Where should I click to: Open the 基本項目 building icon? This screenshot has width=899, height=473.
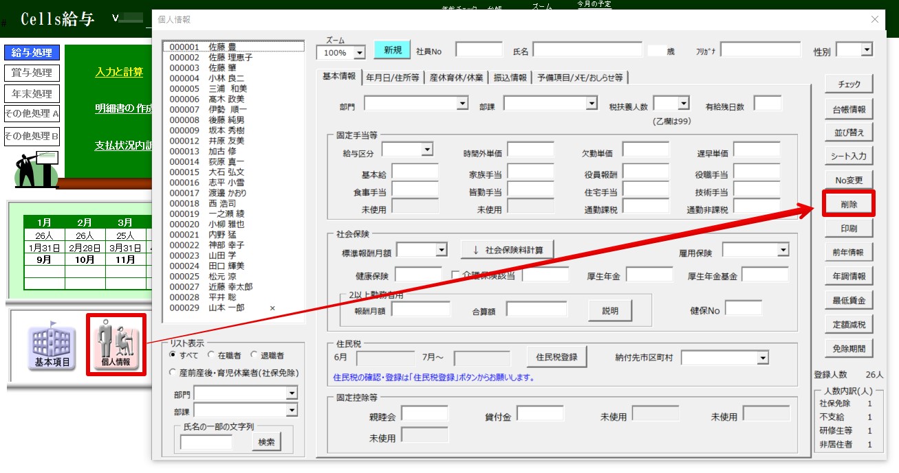(52, 344)
